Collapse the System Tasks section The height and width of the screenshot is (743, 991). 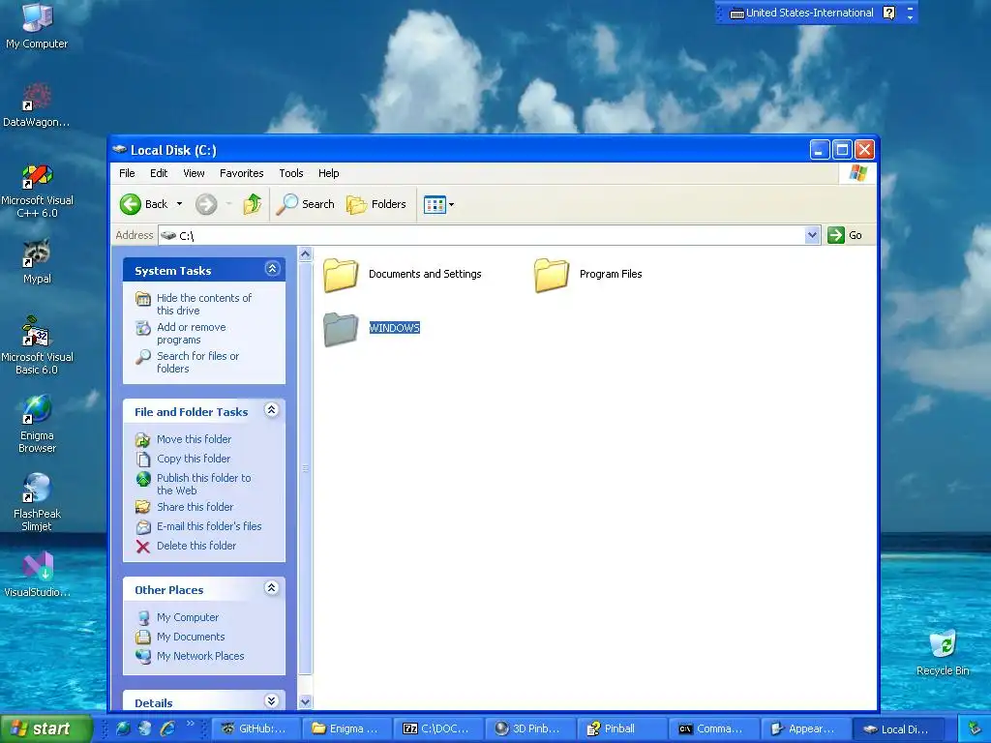click(272, 269)
